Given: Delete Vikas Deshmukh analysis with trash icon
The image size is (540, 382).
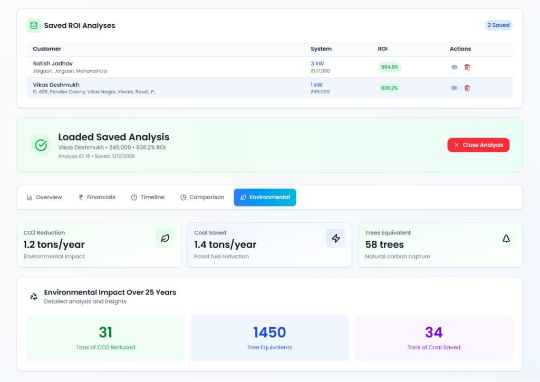Looking at the screenshot, I should tap(467, 88).
